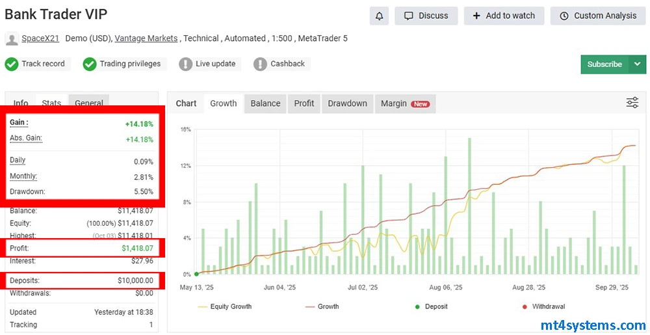
Task: Open chart settings sliders icon
Action: [632, 103]
